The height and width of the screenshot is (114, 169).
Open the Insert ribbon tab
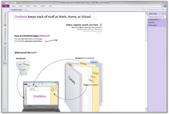point(21,6)
